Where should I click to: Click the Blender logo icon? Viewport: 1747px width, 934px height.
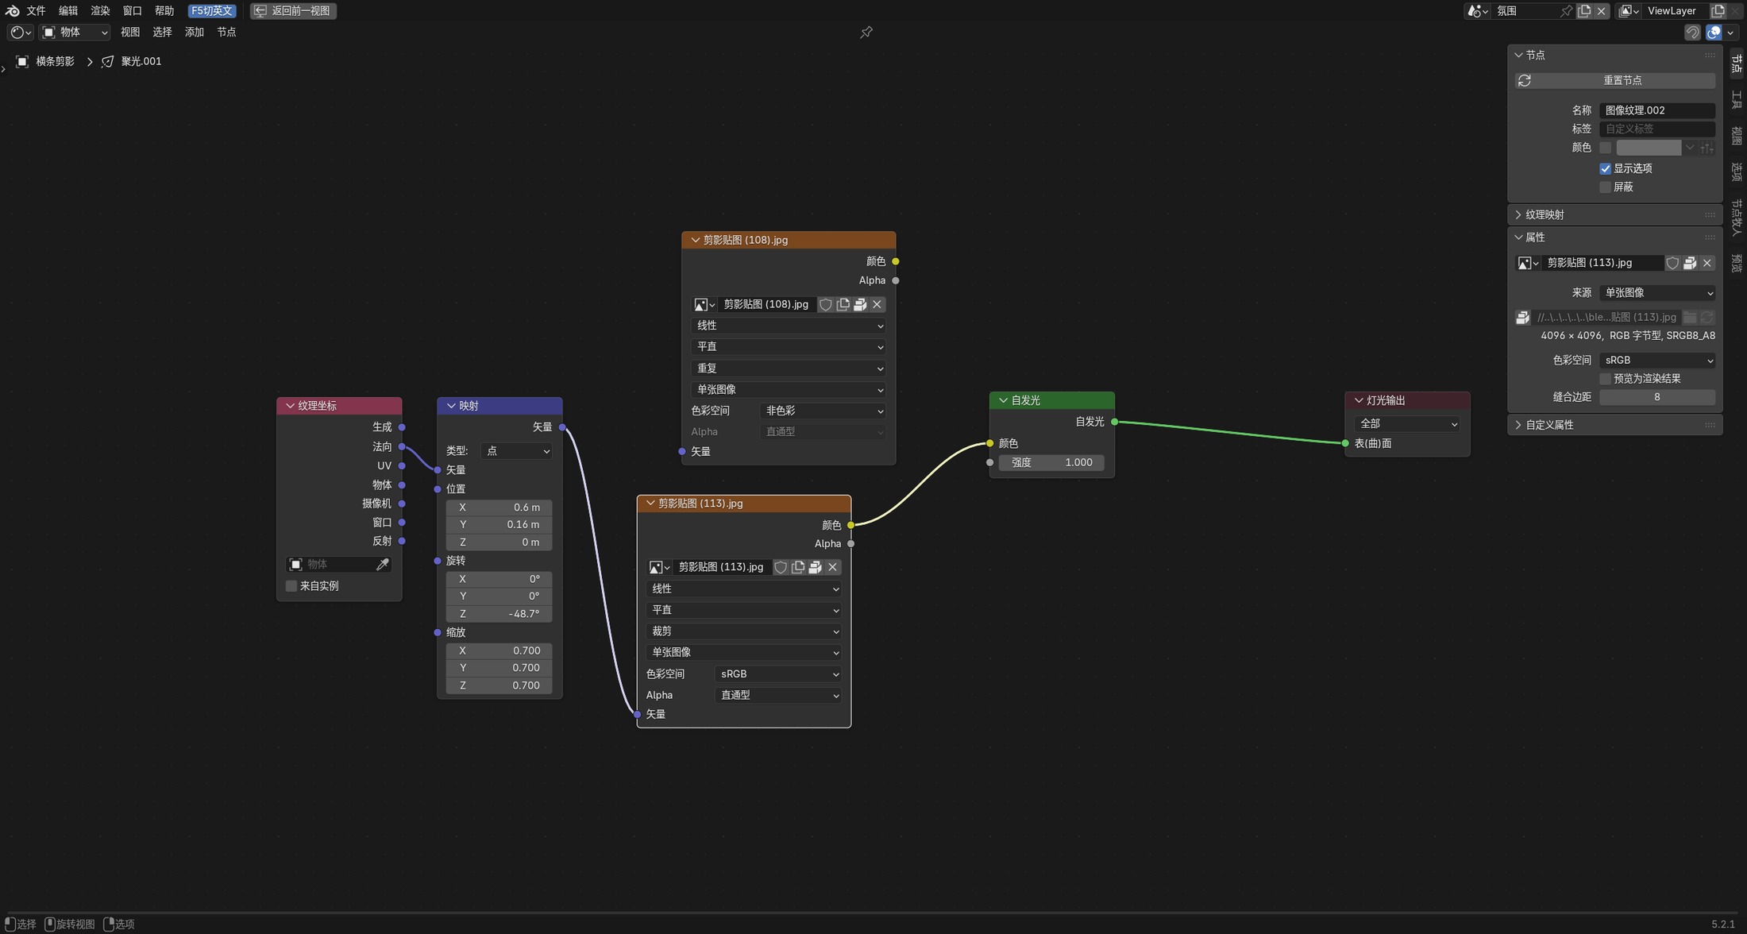click(12, 10)
